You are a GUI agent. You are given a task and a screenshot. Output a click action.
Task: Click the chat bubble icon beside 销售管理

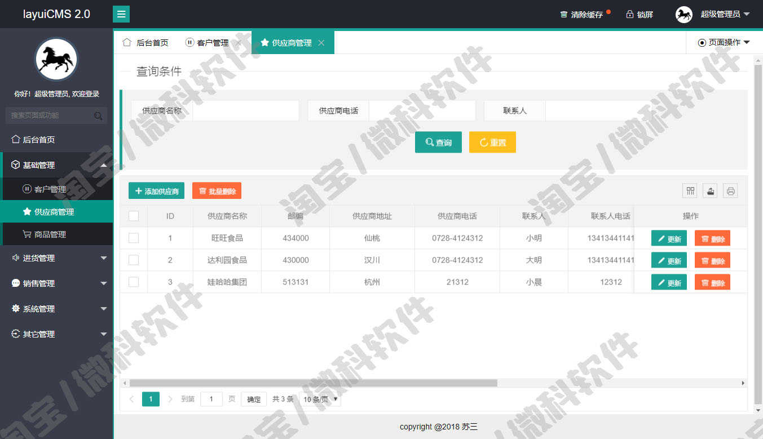pos(16,283)
